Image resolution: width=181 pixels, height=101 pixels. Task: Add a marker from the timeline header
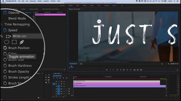point(63,78)
